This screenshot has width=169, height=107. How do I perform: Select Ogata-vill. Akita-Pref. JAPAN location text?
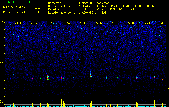pyautogui.click(x=120, y=6)
